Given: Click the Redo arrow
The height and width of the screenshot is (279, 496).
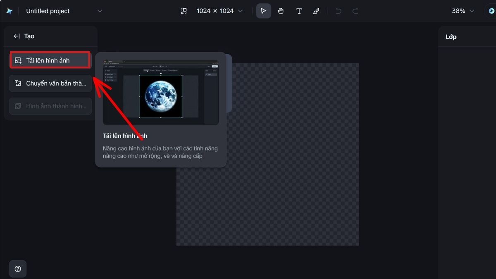Looking at the screenshot, I should (x=355, y=11).
